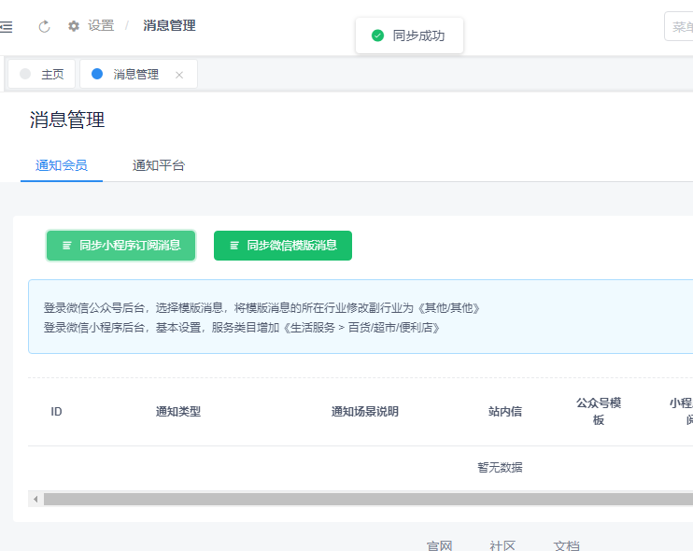Switch to the 通知平台 tab
This screenshot has width=693, height=551.
click(159, 165)
